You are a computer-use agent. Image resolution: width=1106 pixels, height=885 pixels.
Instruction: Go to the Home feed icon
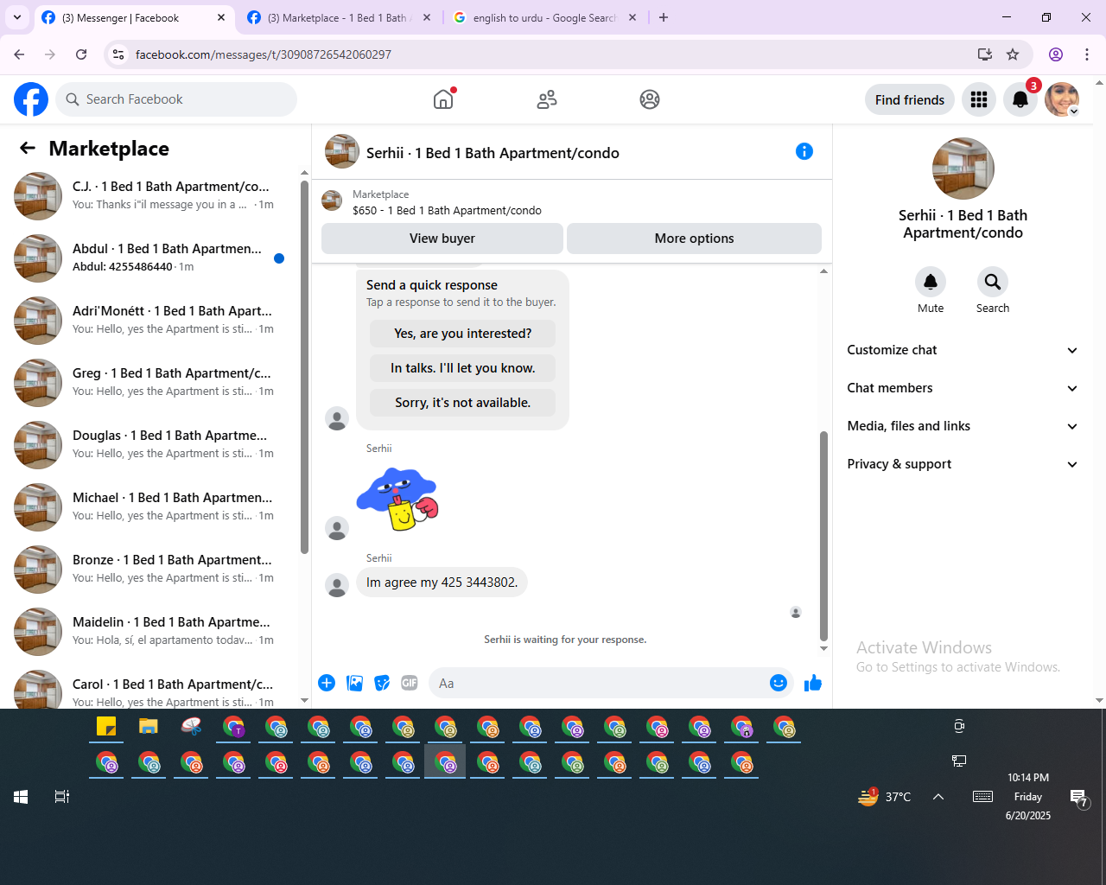(x=443, y=99)
